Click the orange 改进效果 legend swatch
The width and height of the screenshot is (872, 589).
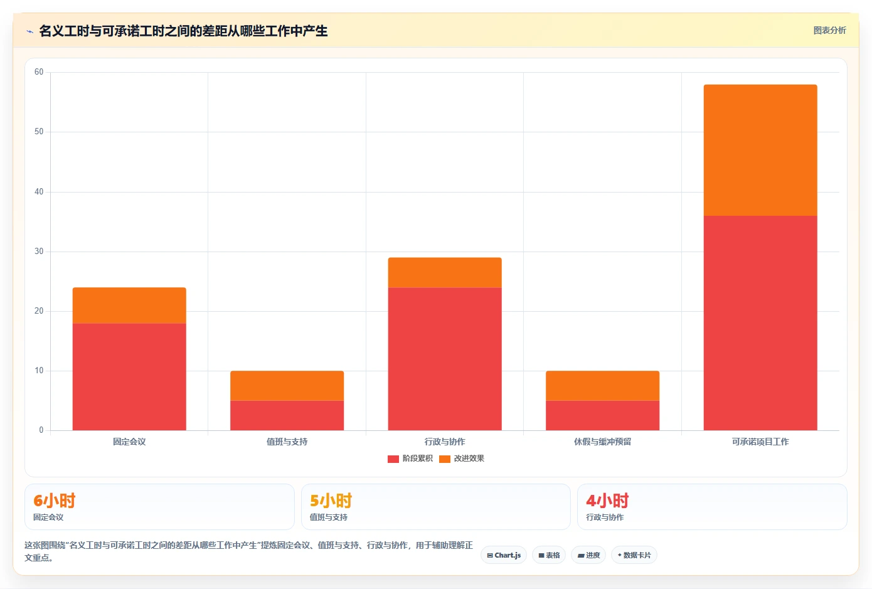[x=445, y=459]
